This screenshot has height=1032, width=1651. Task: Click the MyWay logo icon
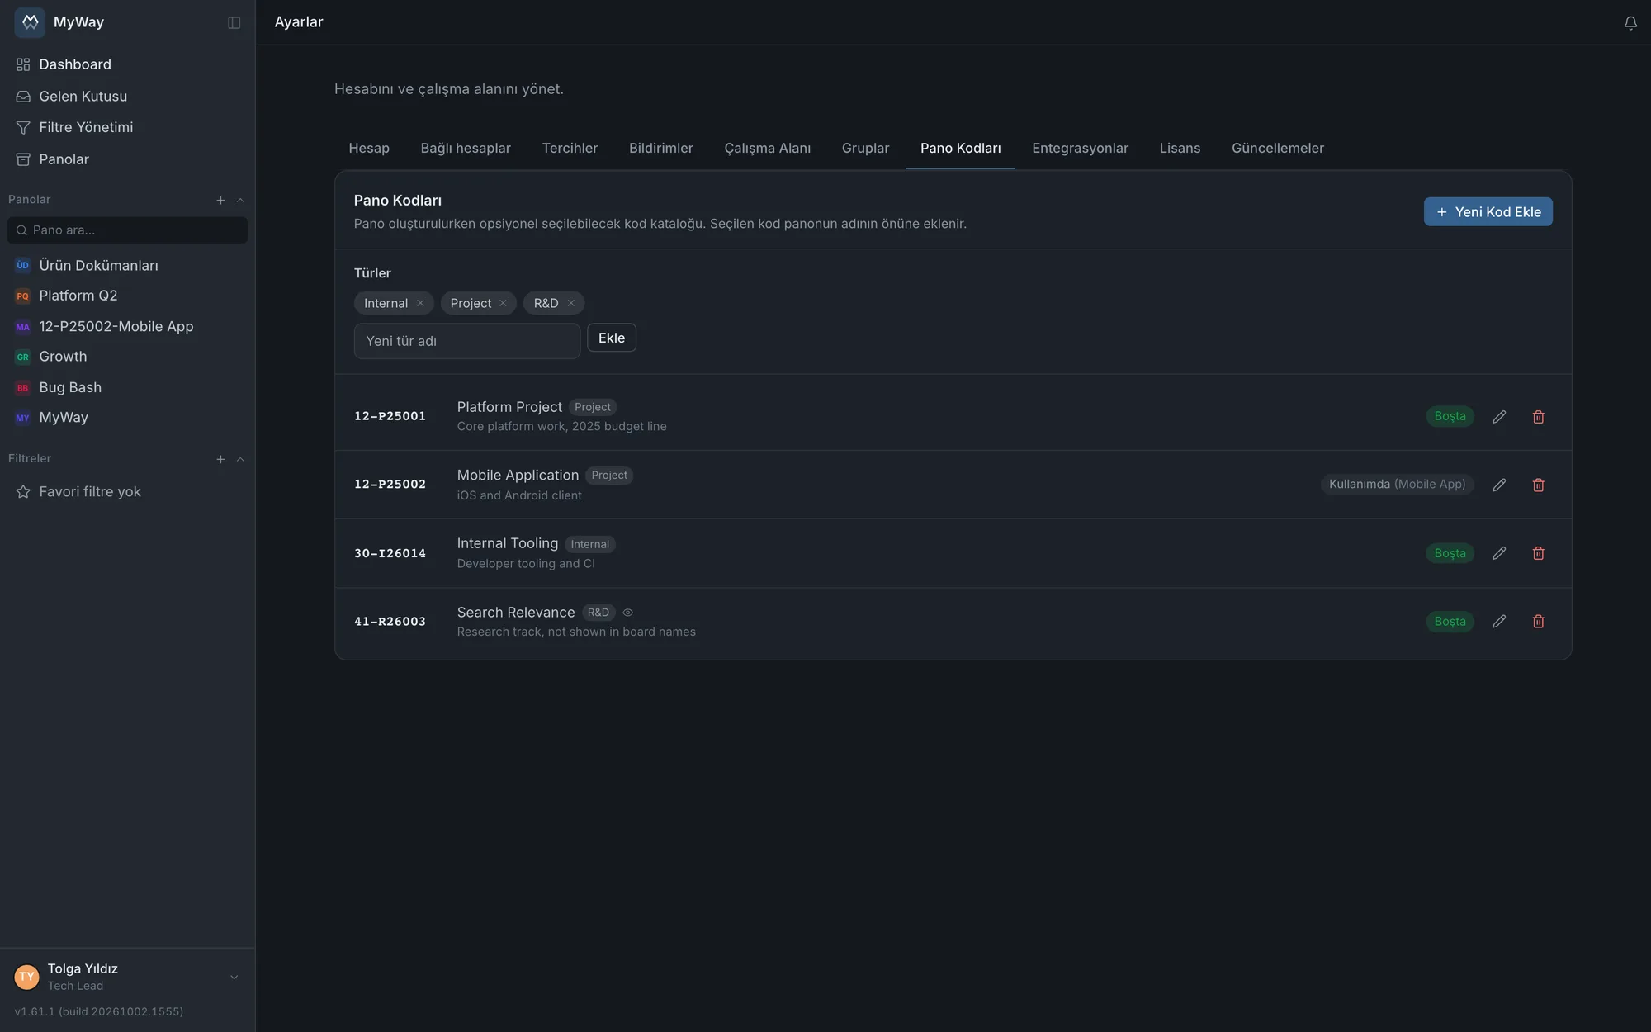pyautogui.click(x=30, y=22)
